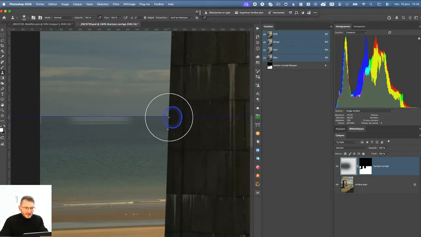Open the layer blend mode Normal dropdown
This screenshot has height=237, width=421.
[351, 148]
